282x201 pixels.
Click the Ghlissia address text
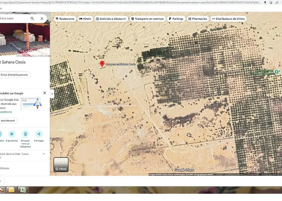(x=4, y=168)
